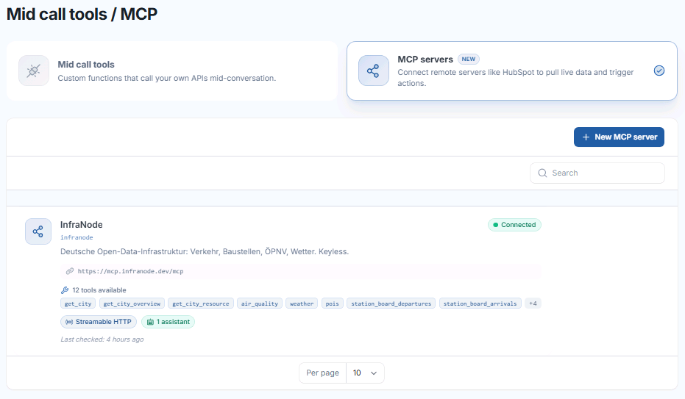The width and height of the screenshot is (685, 399).
Task: Add a New MCP server
Action: 619,137
